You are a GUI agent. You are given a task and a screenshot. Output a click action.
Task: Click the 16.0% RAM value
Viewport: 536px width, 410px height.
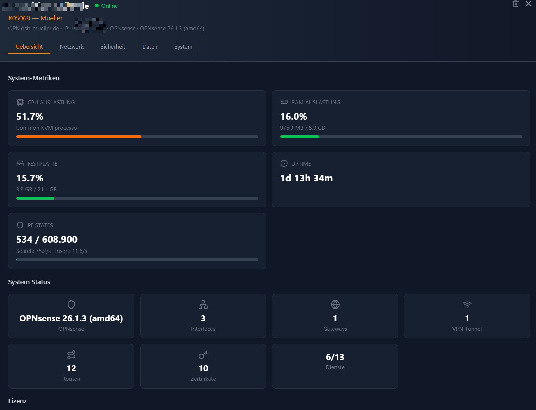coord(294,117)
